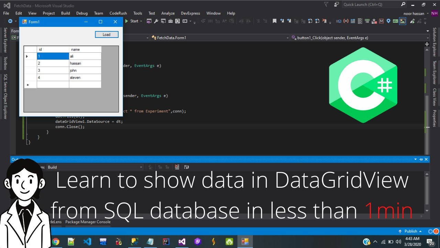The height and width of the screenshot is (248, 440).
Task: Open the Output panel window position dropdown
Action: (416, 159)
